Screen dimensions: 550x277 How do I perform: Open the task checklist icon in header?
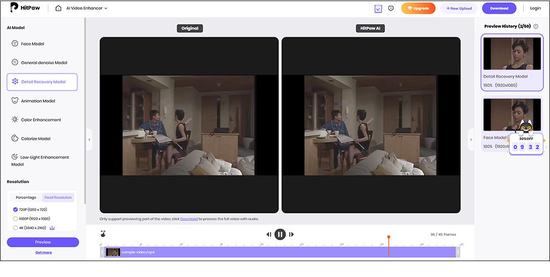tap(378, 8)
